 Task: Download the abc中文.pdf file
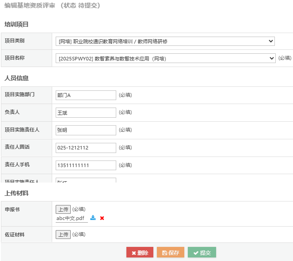tap(93, 218)
